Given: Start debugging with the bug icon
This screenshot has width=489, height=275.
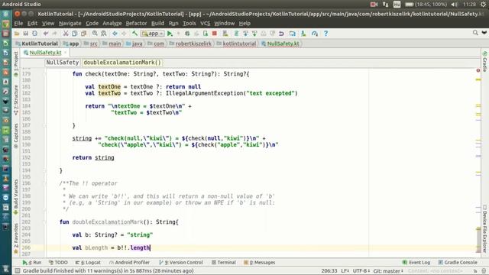Looking at the screenshot, I should (187, 34).
